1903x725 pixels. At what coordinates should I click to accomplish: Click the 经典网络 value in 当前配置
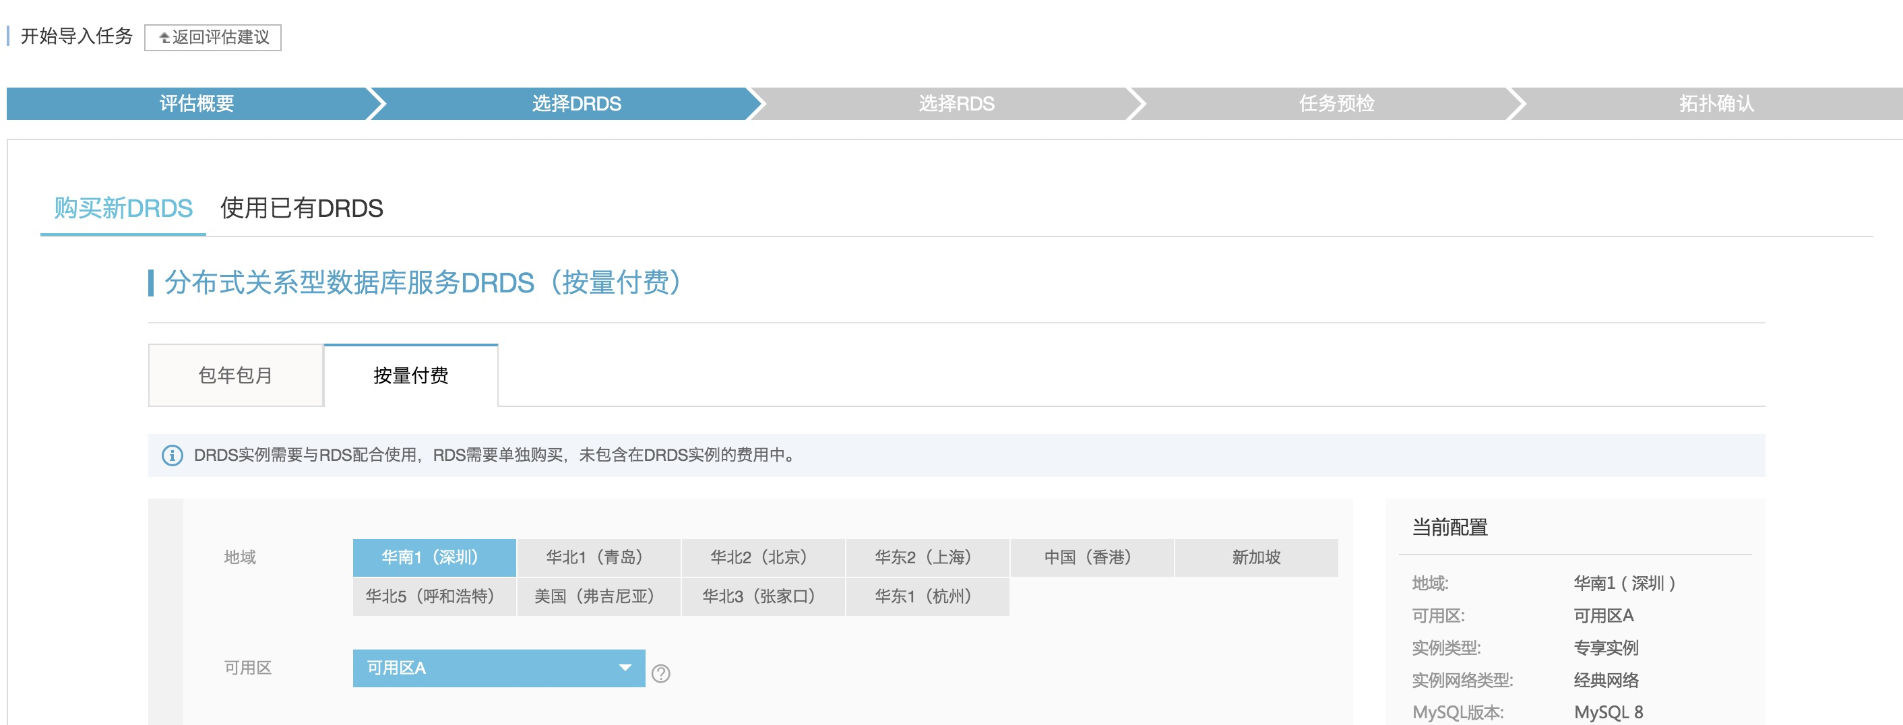coord(1606,680)
